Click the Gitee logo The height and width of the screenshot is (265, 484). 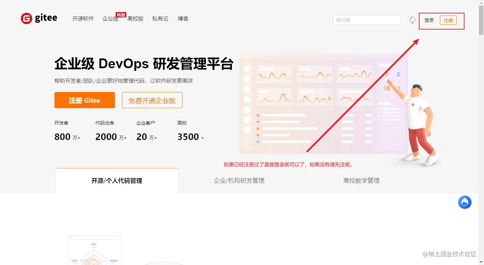pos(39,18)
